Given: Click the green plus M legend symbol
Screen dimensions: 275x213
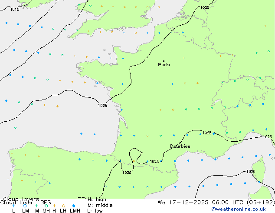Looking at the screenshot, I should click(36, 206).
